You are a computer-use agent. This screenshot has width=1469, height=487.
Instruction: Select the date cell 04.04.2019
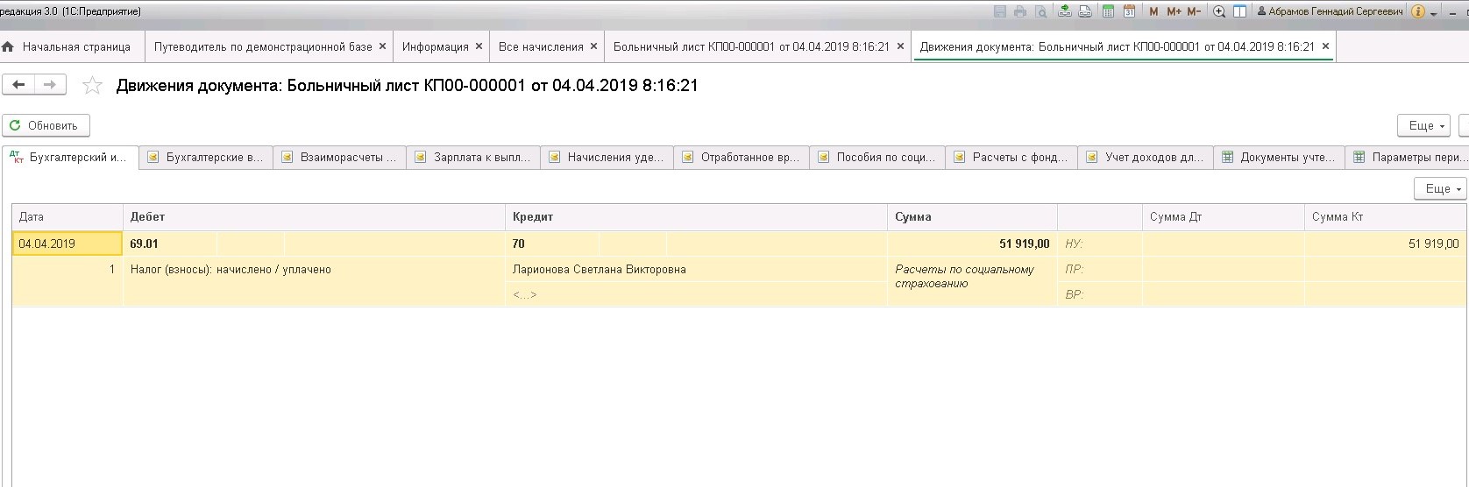(67, 243)
